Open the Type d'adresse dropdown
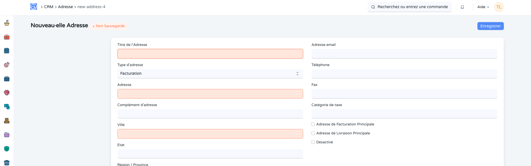The image size is (531, 166). coord(210,74)
